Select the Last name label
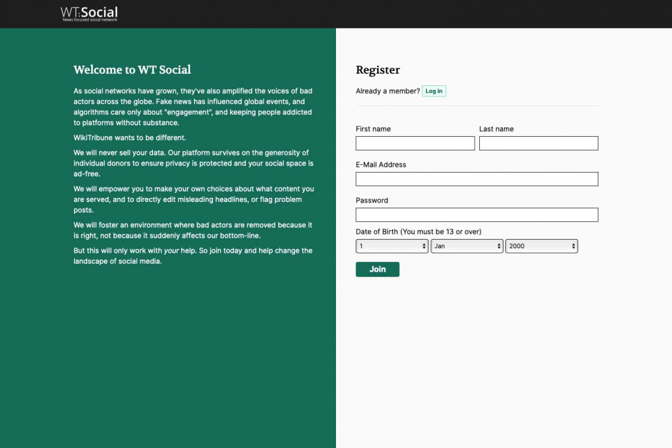Image resolution: width=672 pixels, height=448 pixels. click(496, 129)
